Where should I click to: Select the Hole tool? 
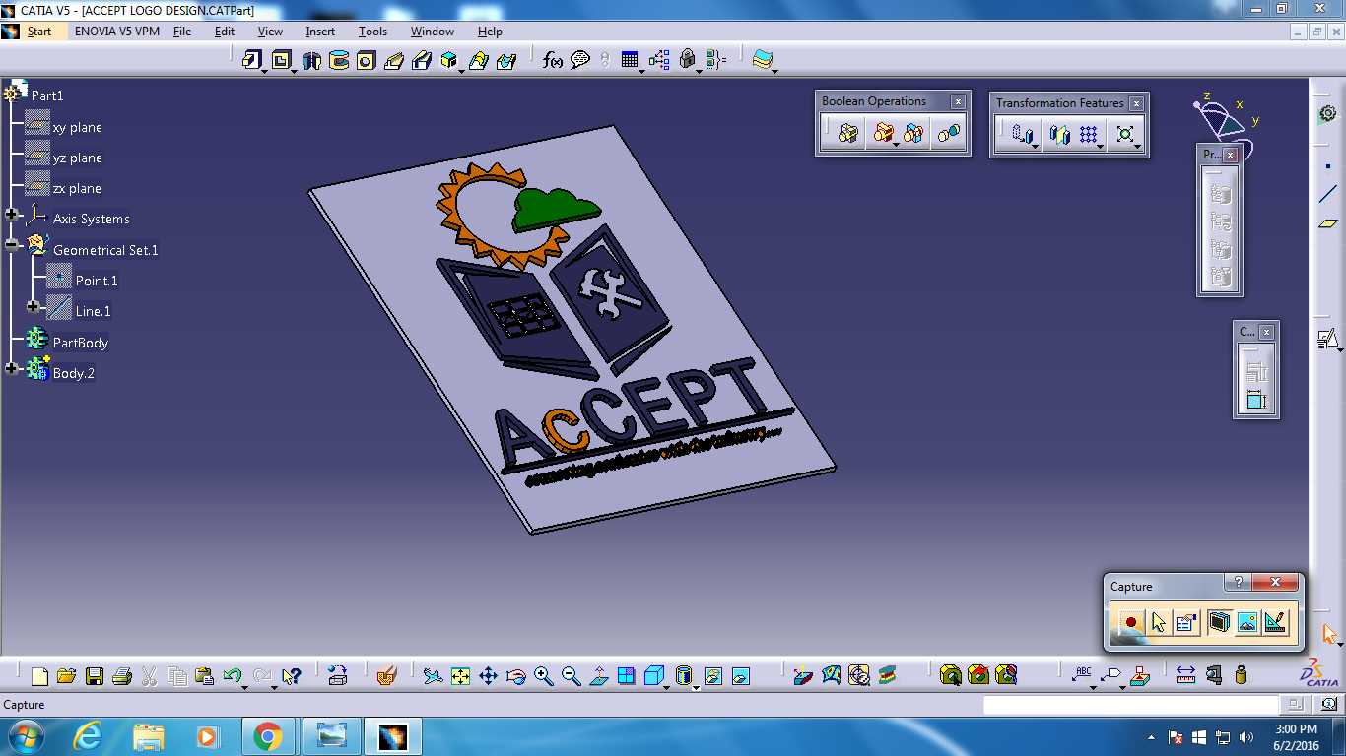366,60
